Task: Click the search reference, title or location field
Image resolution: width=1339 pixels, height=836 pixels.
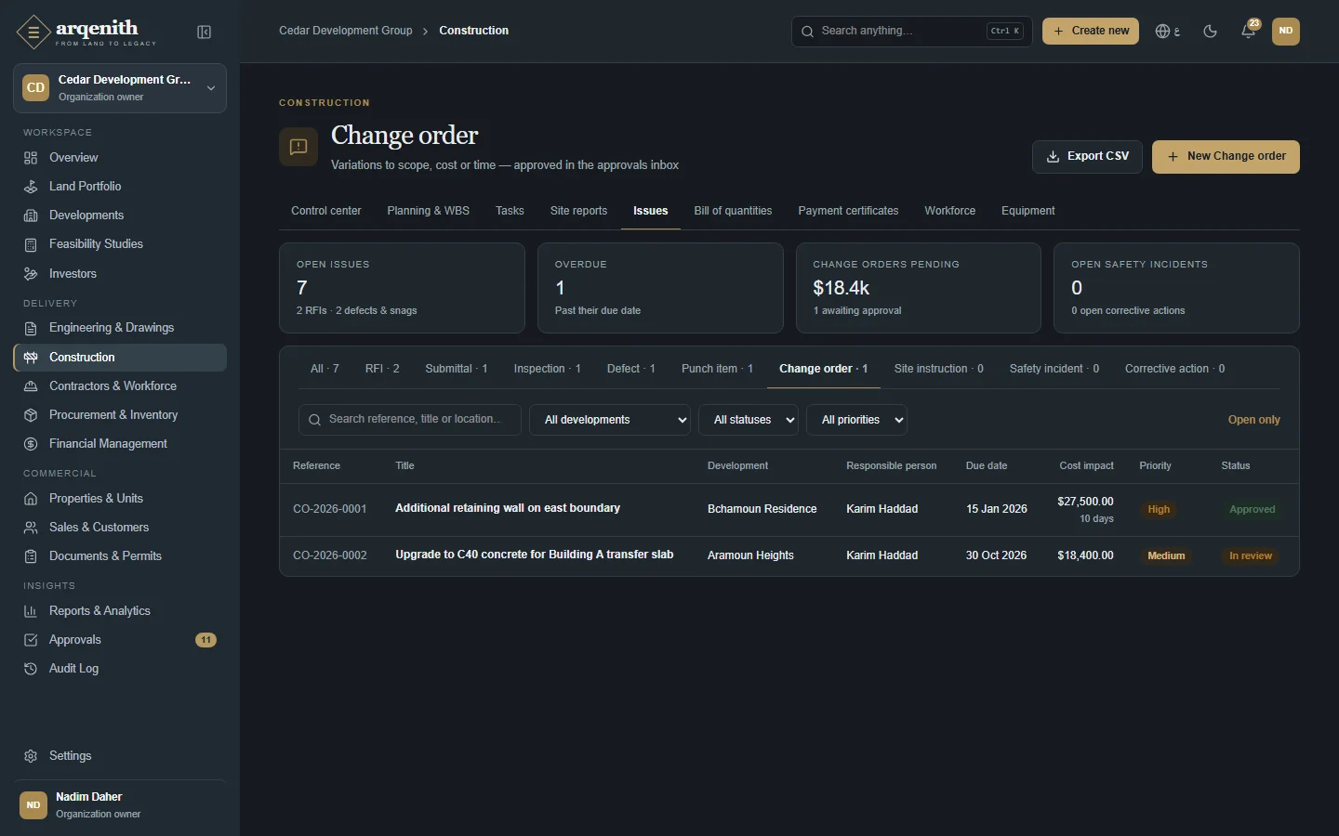Action: (x=409, y=420)
